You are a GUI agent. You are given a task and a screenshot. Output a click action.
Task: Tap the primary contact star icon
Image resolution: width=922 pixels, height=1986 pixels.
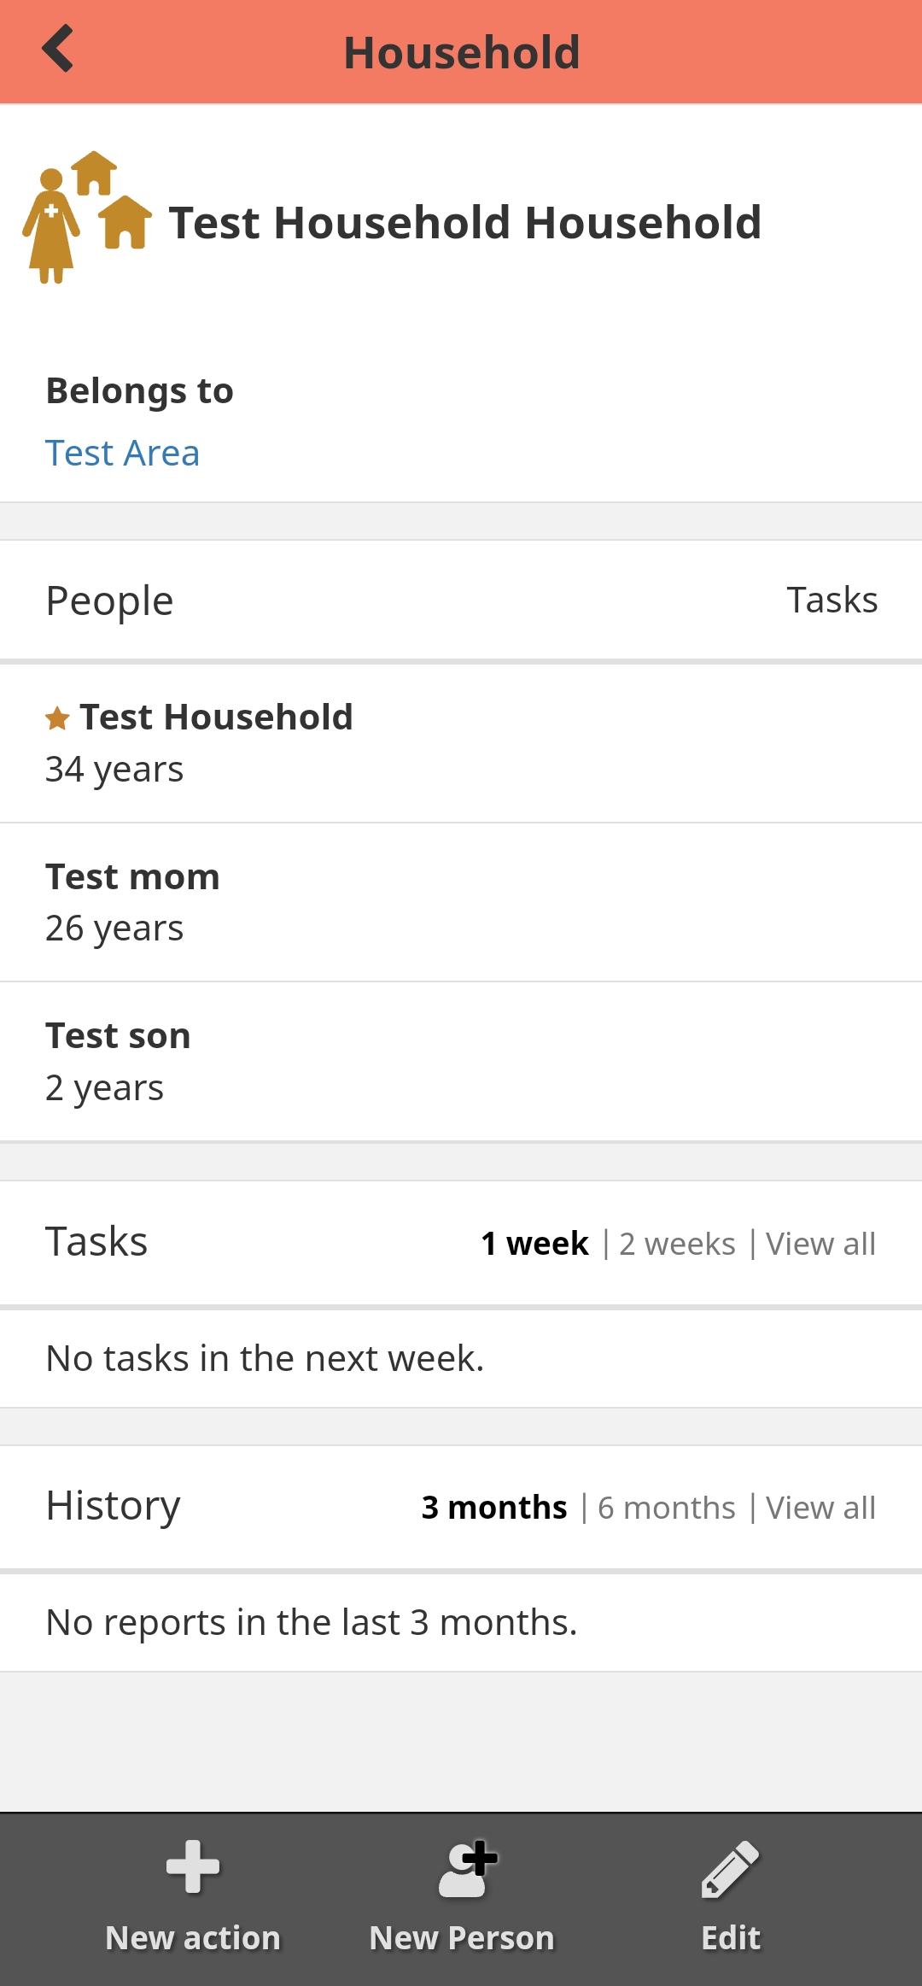(x=57, y=718)
